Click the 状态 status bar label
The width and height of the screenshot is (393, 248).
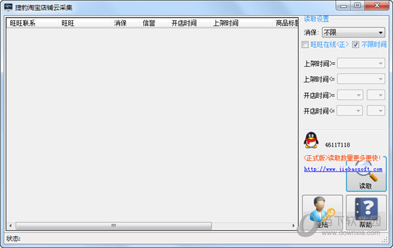(13, 238)
